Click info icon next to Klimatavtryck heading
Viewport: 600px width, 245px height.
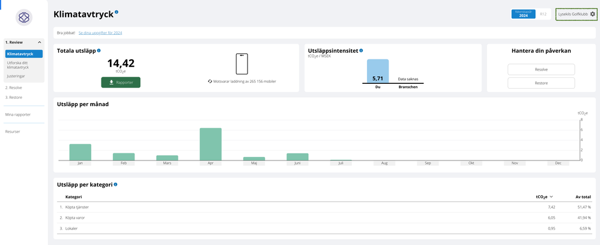click(x=117, y=12)
